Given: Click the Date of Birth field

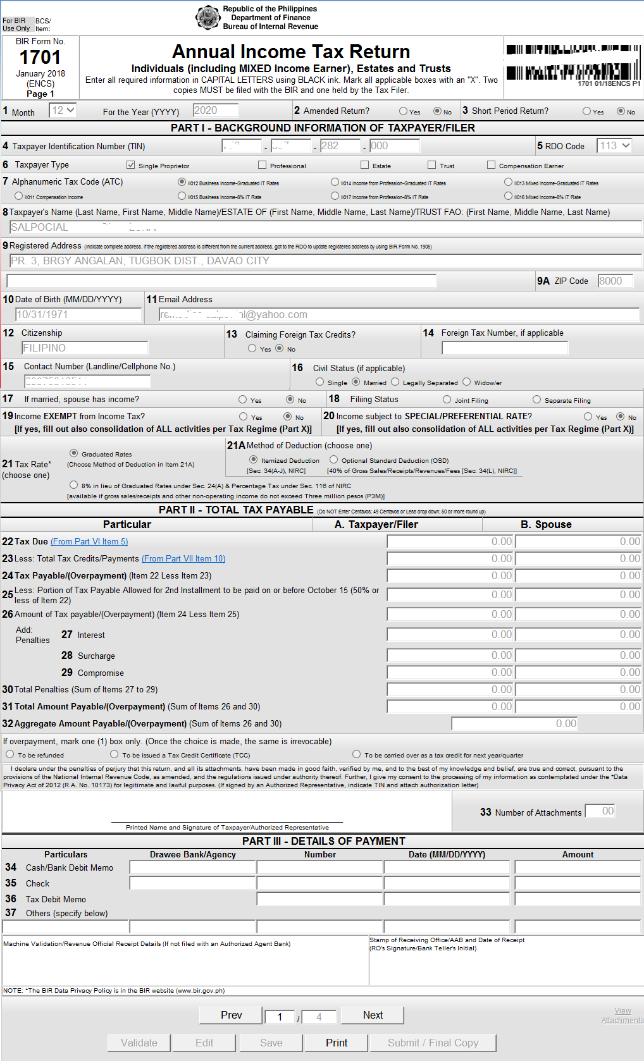Looking at the screenshot, I should pyautogui.click(x=78, y=315).
